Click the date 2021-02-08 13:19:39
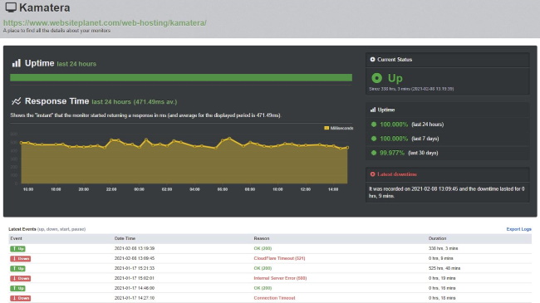 pyautogui.click(x=135, y=248)
